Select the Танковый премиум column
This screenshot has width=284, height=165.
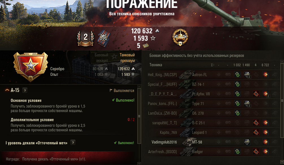pyautogui.click(x=127, y=58)
